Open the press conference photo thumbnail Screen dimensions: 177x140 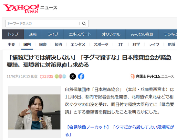tap(34, 112)
